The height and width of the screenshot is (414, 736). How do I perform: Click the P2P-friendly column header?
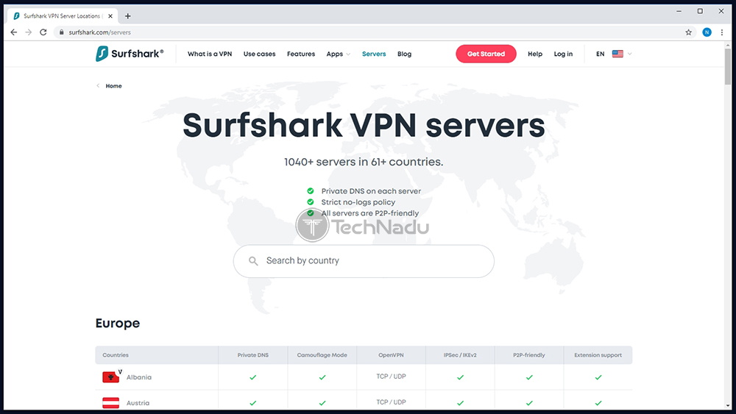(529, 355)
